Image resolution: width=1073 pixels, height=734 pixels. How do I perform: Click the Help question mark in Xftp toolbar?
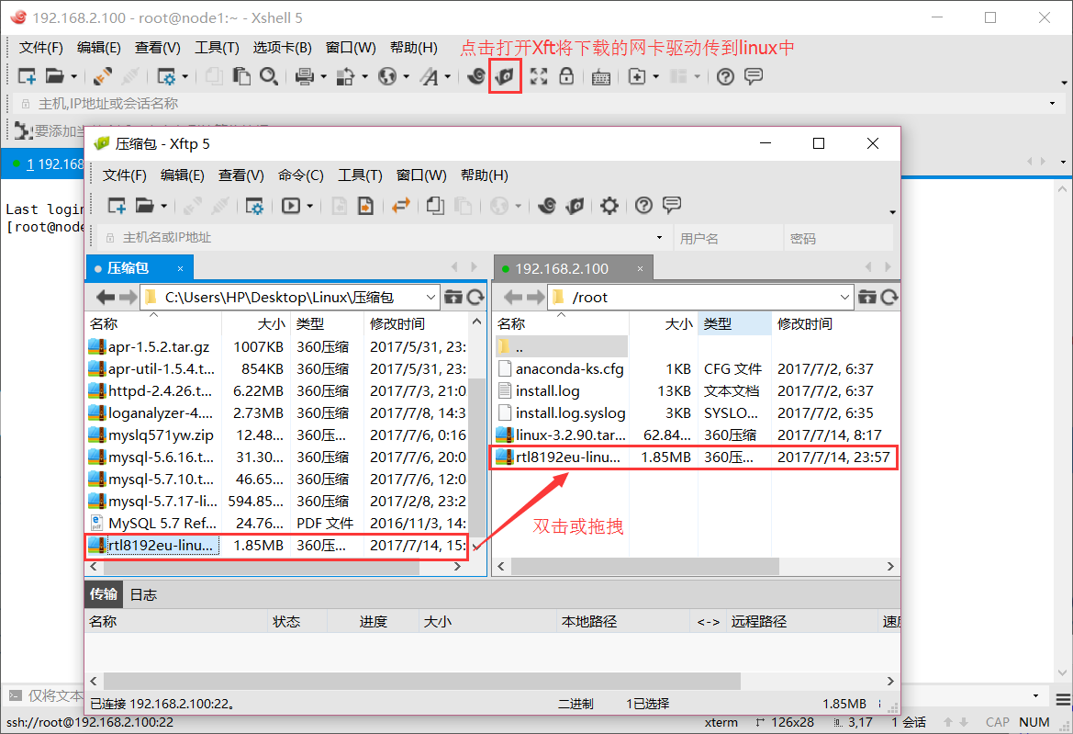(643, 206)
